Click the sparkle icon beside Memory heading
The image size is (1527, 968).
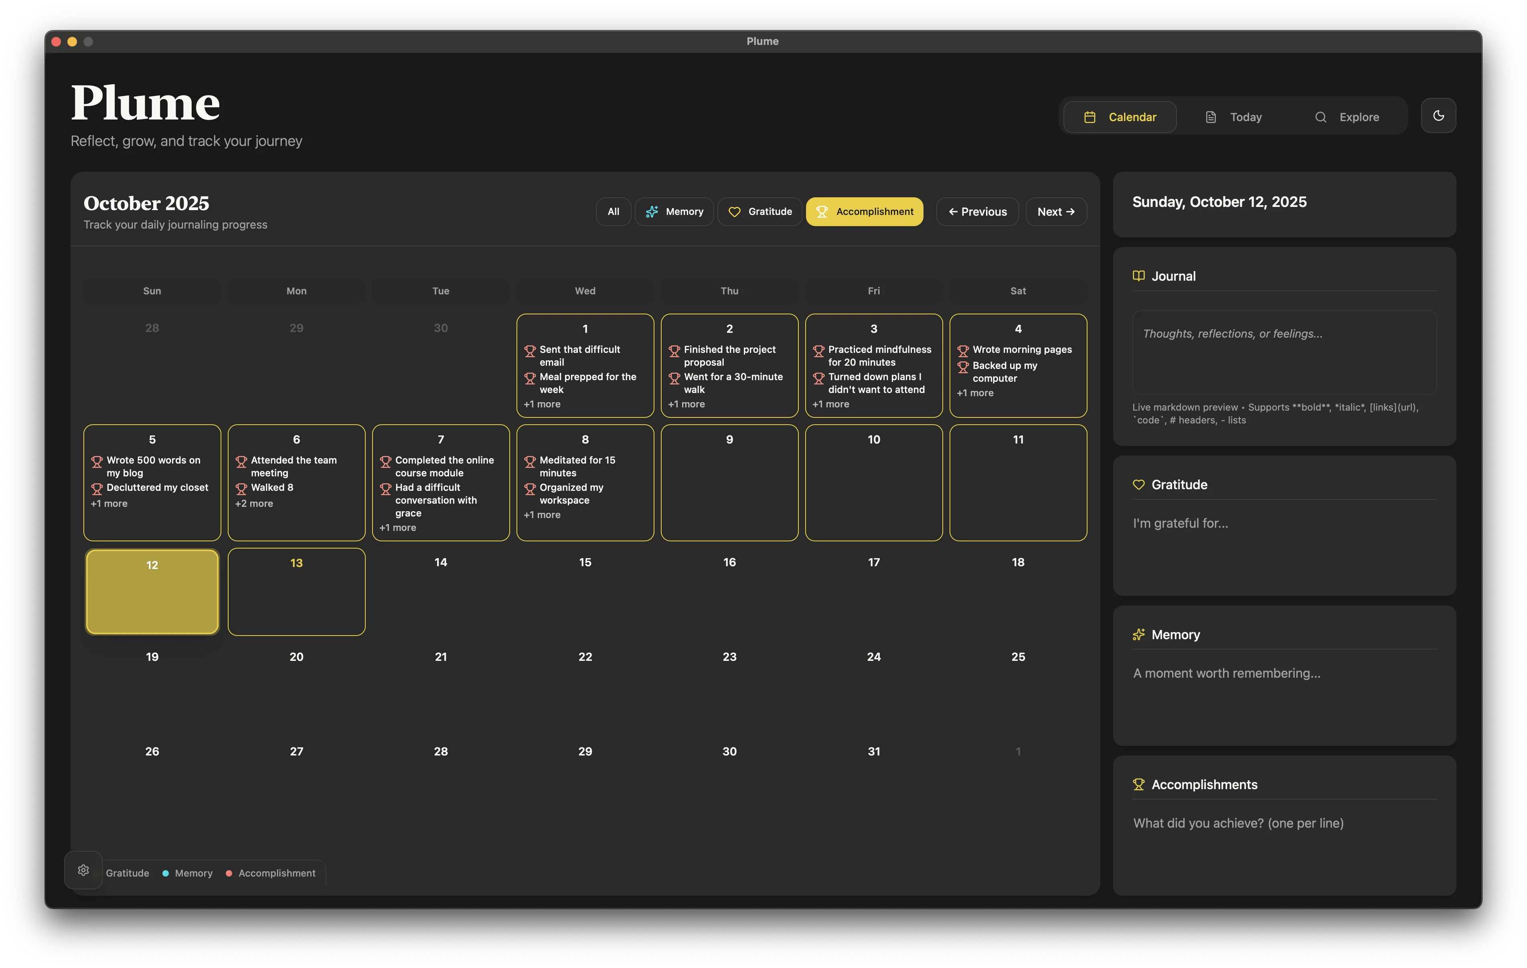tap(1138, 634)
